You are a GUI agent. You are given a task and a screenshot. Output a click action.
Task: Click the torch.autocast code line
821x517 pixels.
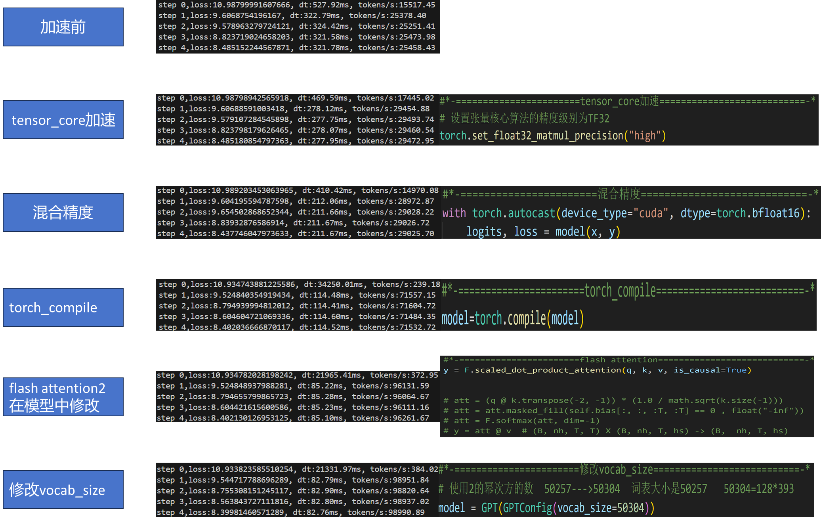coord(626,213)
